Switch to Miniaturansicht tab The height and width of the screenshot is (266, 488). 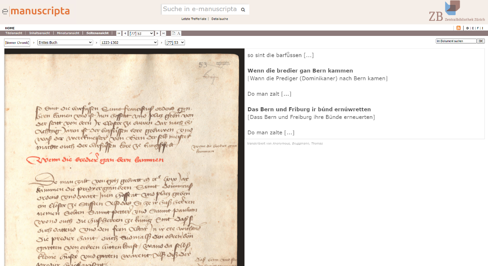(68, 33)
